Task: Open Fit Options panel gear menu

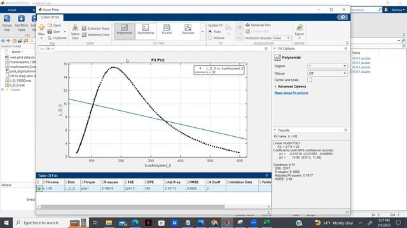Action: pyautogui.click(x=346, y=49)
